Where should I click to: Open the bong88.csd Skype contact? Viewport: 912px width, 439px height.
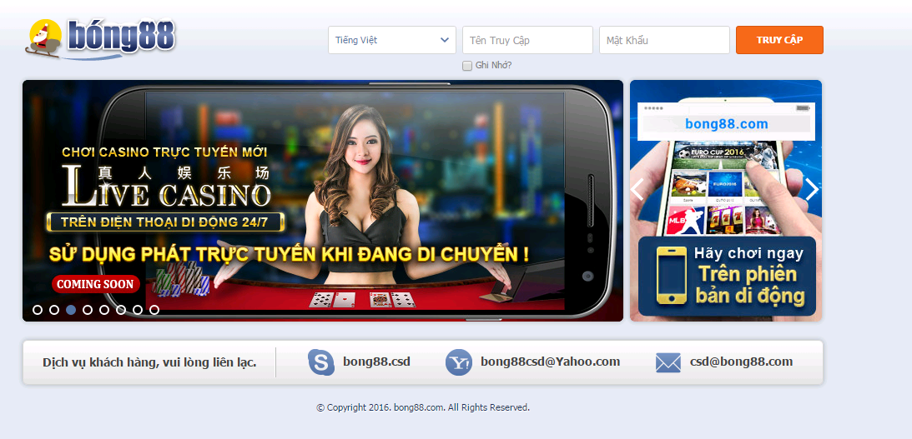[x=377, y=362]
